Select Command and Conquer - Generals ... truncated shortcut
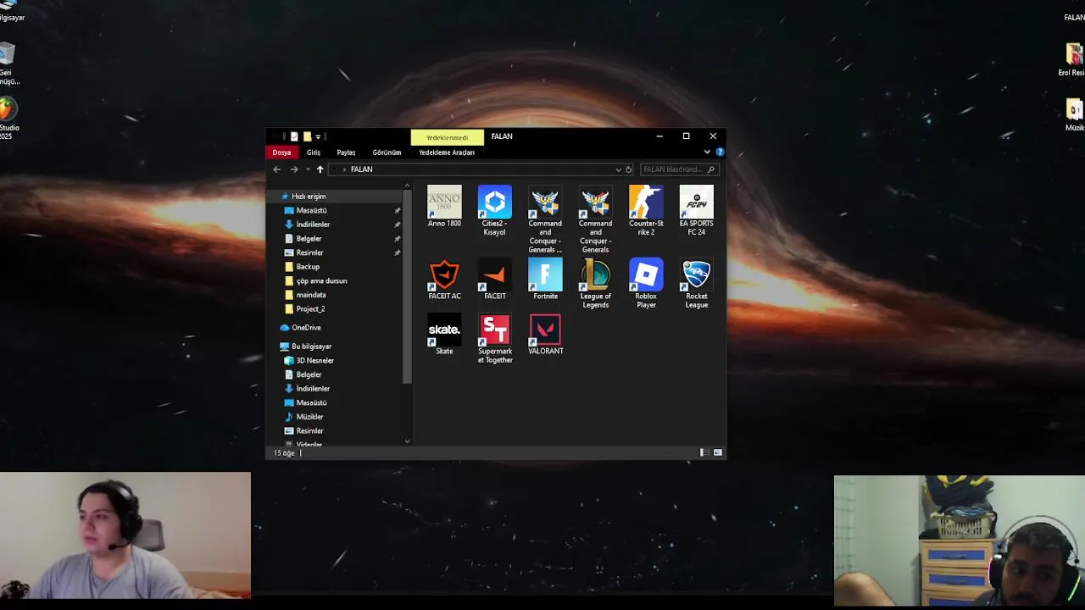Viewport: 1085px width, 610px height. point(545,219)
